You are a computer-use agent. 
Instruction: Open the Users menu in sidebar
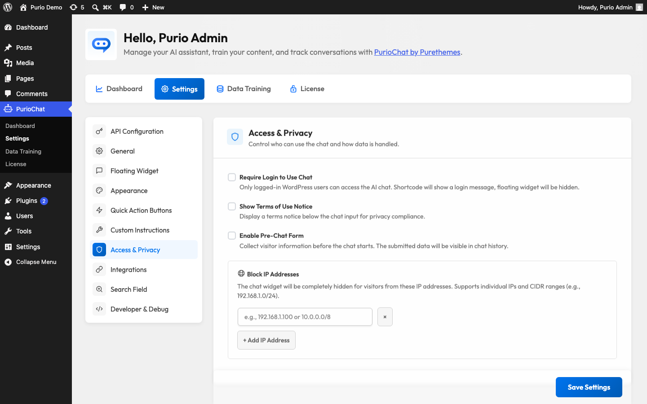click(36, 216)
